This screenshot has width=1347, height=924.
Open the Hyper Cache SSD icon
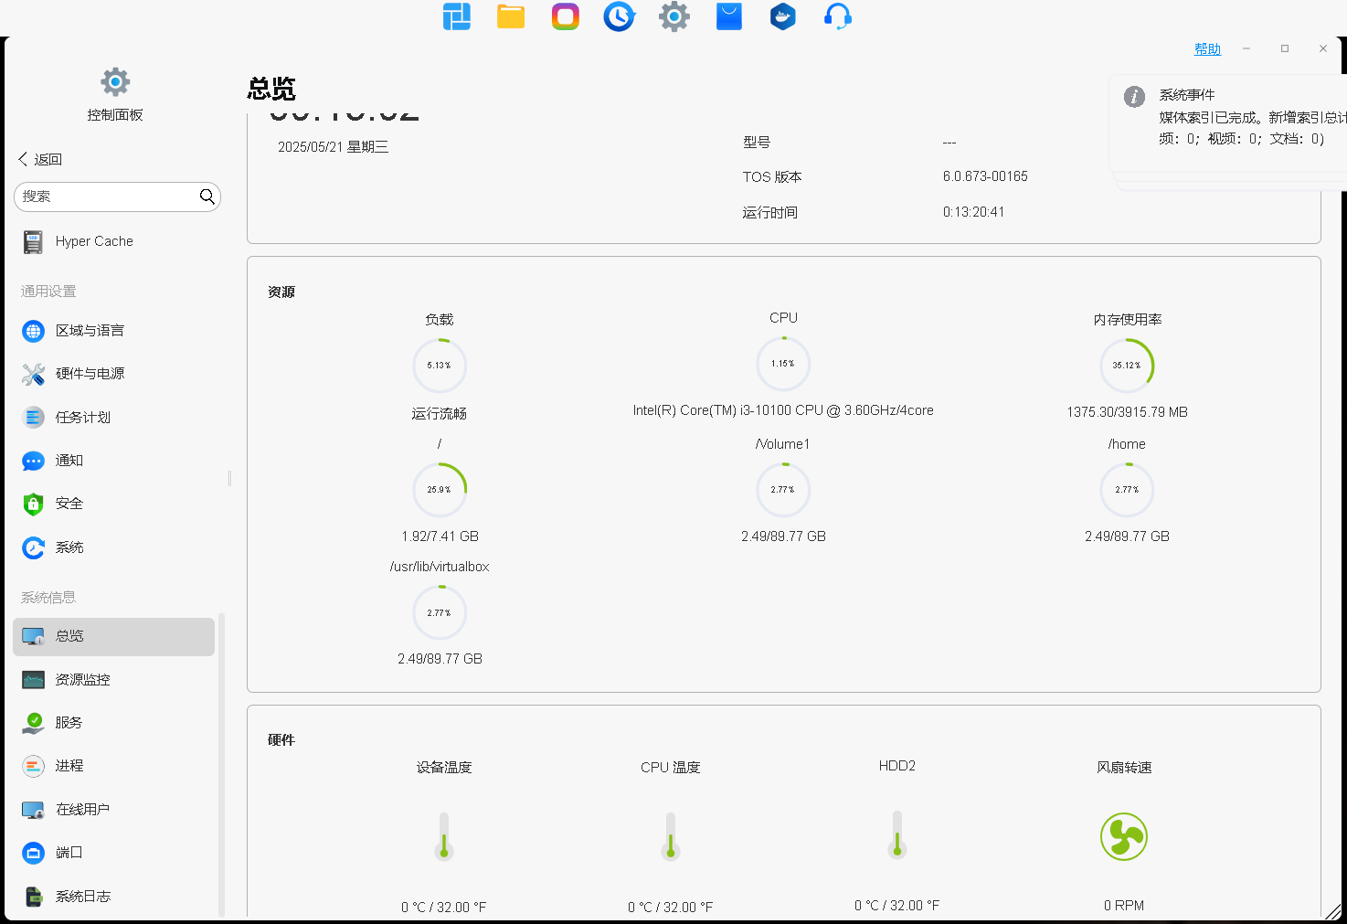pos(33,241)
